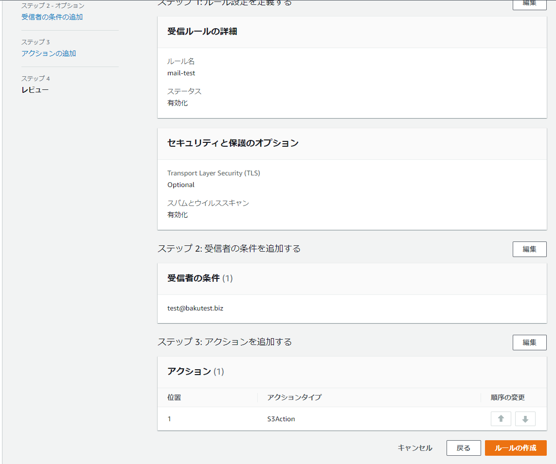Click position value 1 in actions table
The height and width of the screenshot is (464, 556).
tap(169, 419)
